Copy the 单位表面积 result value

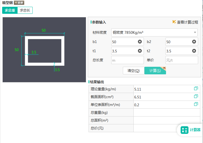(196, 104)
